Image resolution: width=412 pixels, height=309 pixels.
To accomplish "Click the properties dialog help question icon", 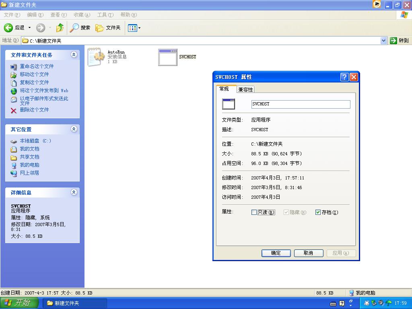I will [344, 77].
